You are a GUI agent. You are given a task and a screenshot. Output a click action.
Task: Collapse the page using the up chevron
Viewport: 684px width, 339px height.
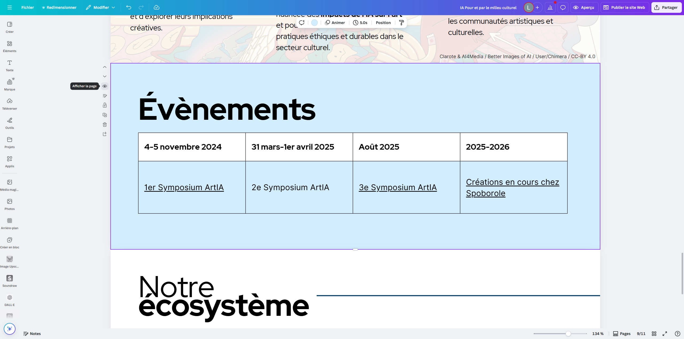104,67
